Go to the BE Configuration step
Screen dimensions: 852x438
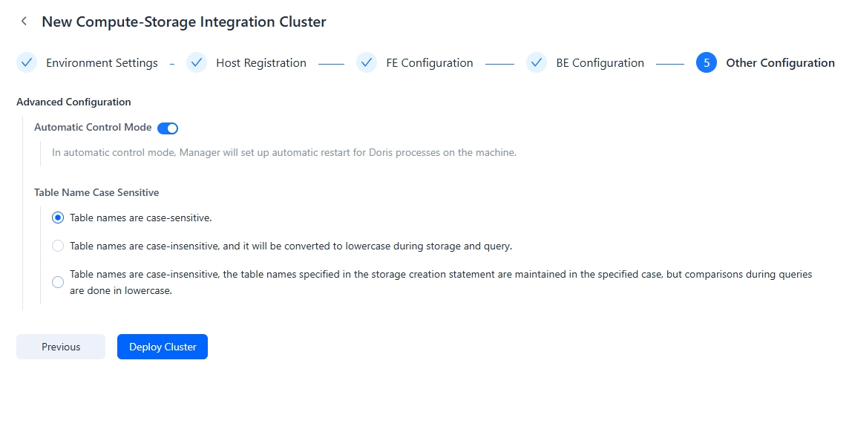pyautogui.click(x=600, y=62)
